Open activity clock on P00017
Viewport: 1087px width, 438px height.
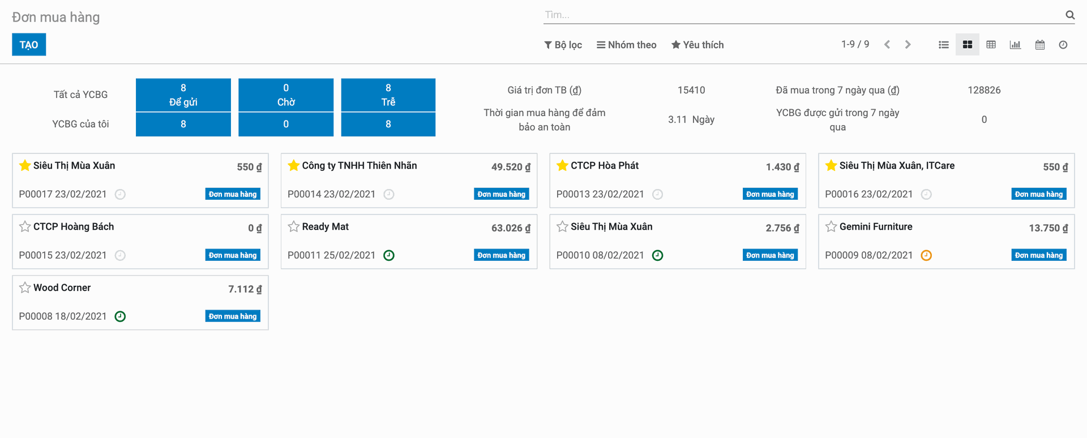120,194
